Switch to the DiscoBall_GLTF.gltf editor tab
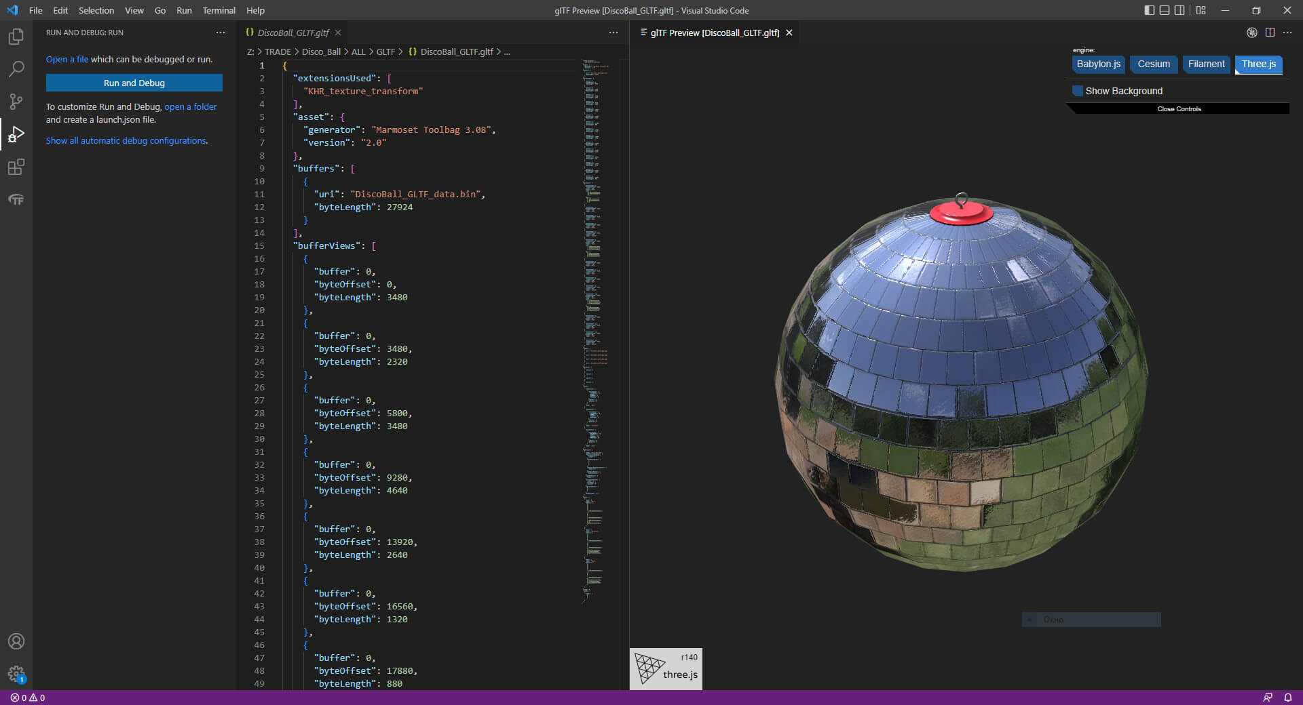The image size is (1303, 705). tap(292, 33)
